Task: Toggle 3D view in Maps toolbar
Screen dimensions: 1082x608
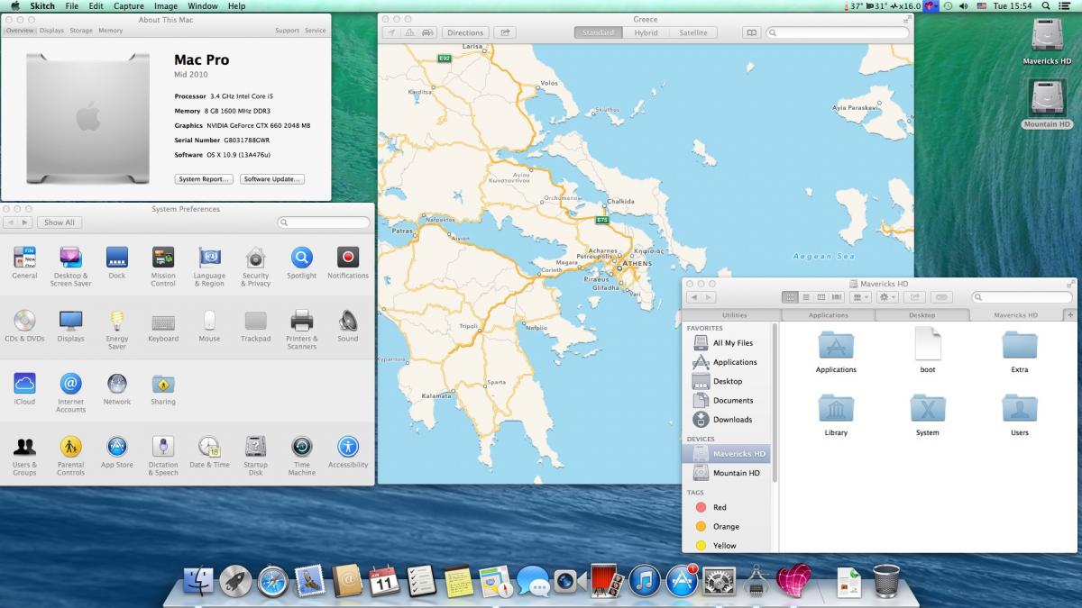Action: (409, 32)
